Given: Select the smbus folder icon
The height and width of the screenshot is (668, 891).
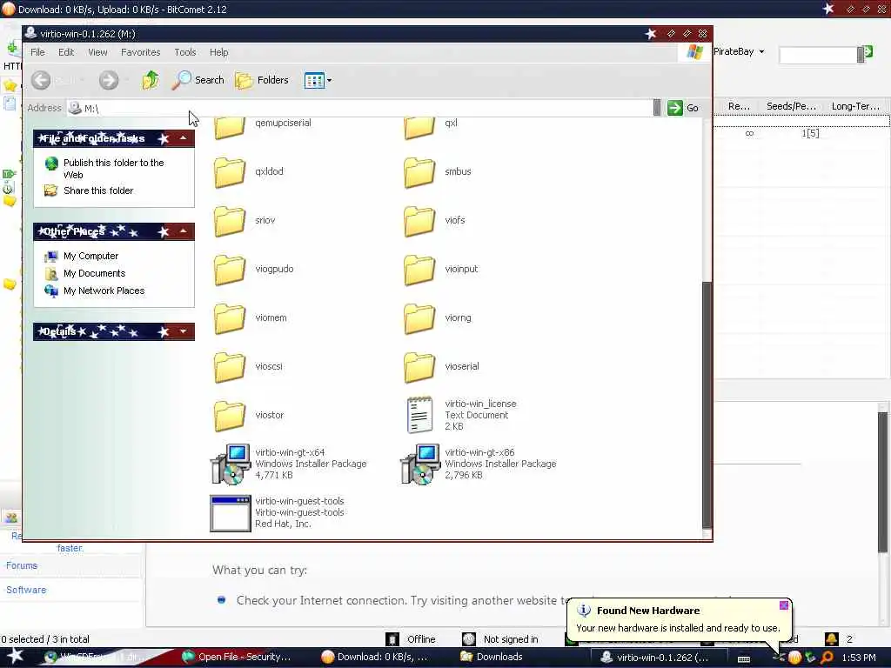Looking at the screenshot, I should tap(419, 172).
